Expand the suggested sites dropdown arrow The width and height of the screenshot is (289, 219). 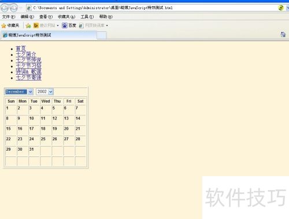(x=58, y=25)
